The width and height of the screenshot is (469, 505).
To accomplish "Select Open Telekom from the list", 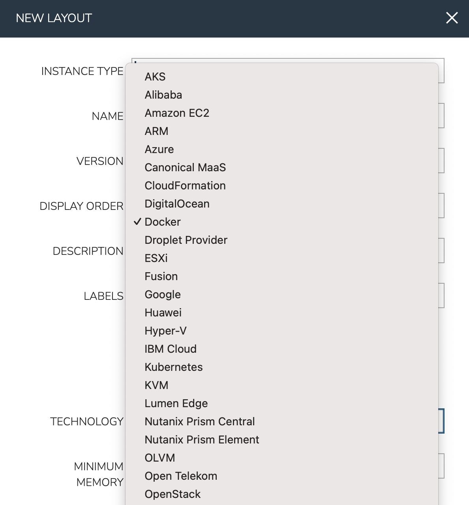I will pos(181,476).
